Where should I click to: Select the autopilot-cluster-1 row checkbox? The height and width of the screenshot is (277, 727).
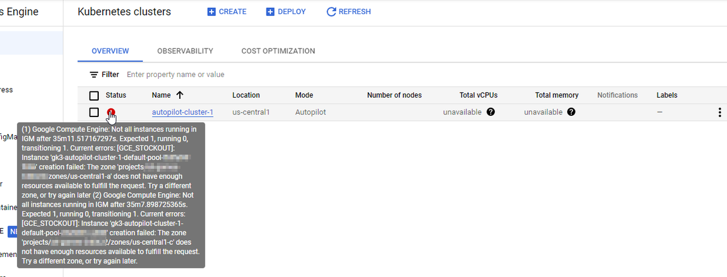(94, 112)
